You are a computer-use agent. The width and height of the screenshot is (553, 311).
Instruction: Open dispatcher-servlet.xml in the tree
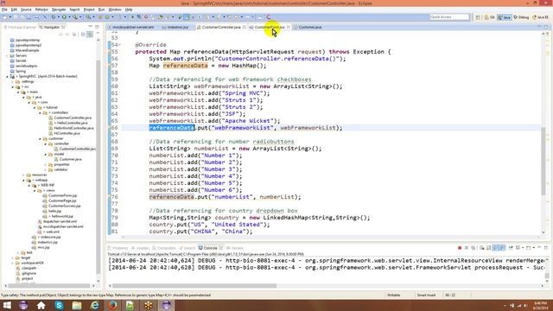pyautogui.click(x=57, y=221)
